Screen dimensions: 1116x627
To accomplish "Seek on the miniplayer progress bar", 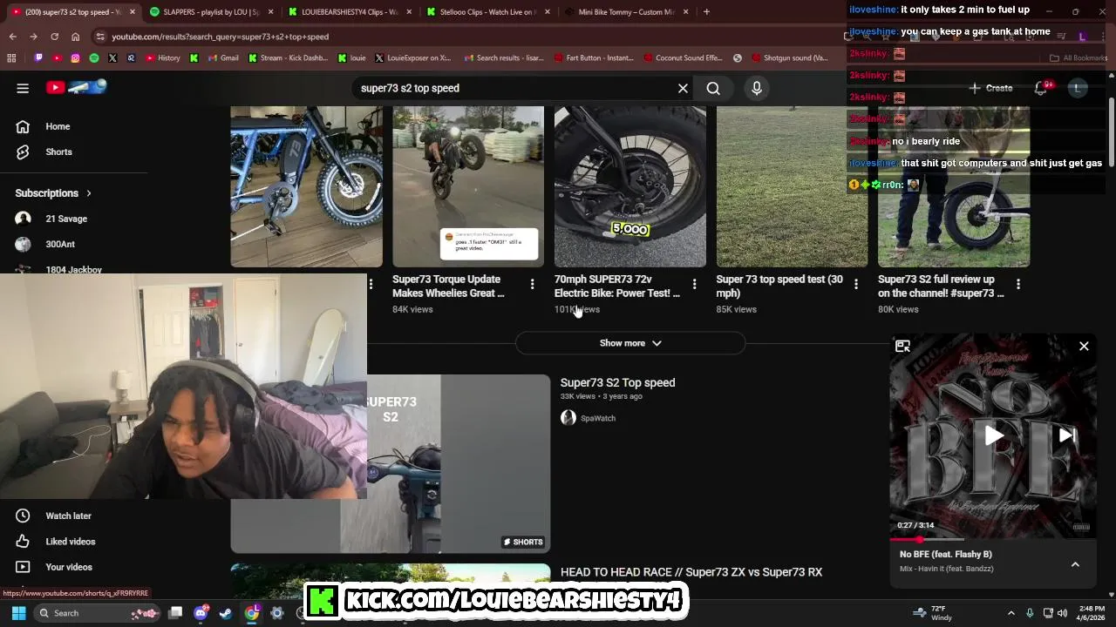I will pos(993,540).
